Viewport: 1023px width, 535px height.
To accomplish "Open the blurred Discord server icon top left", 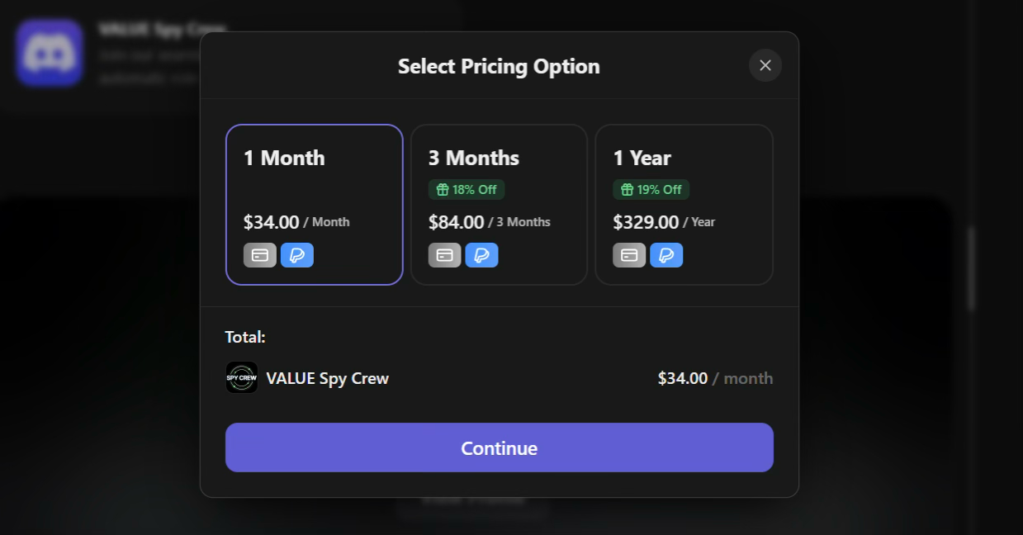I will 50,53.
